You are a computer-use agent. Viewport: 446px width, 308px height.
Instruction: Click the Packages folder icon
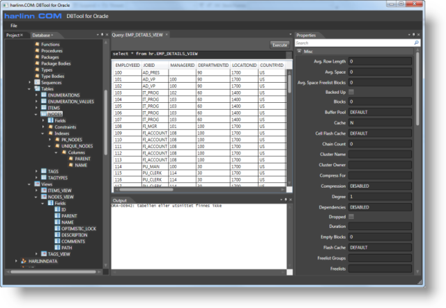(37, 57)
